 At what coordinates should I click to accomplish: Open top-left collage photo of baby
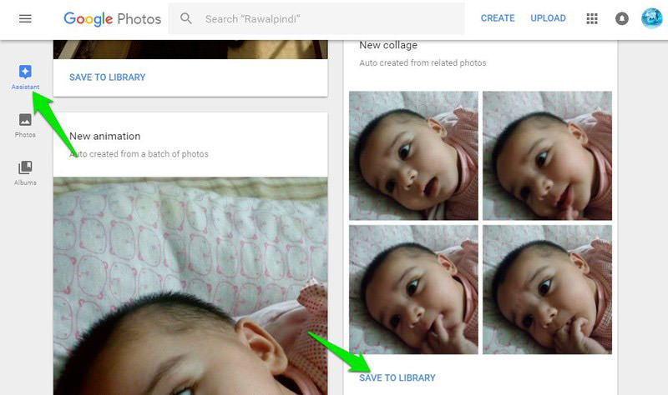(413, 156)
